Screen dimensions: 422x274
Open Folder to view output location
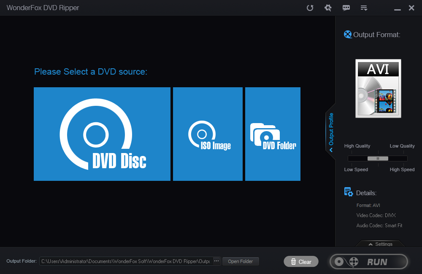click(241, 261)
